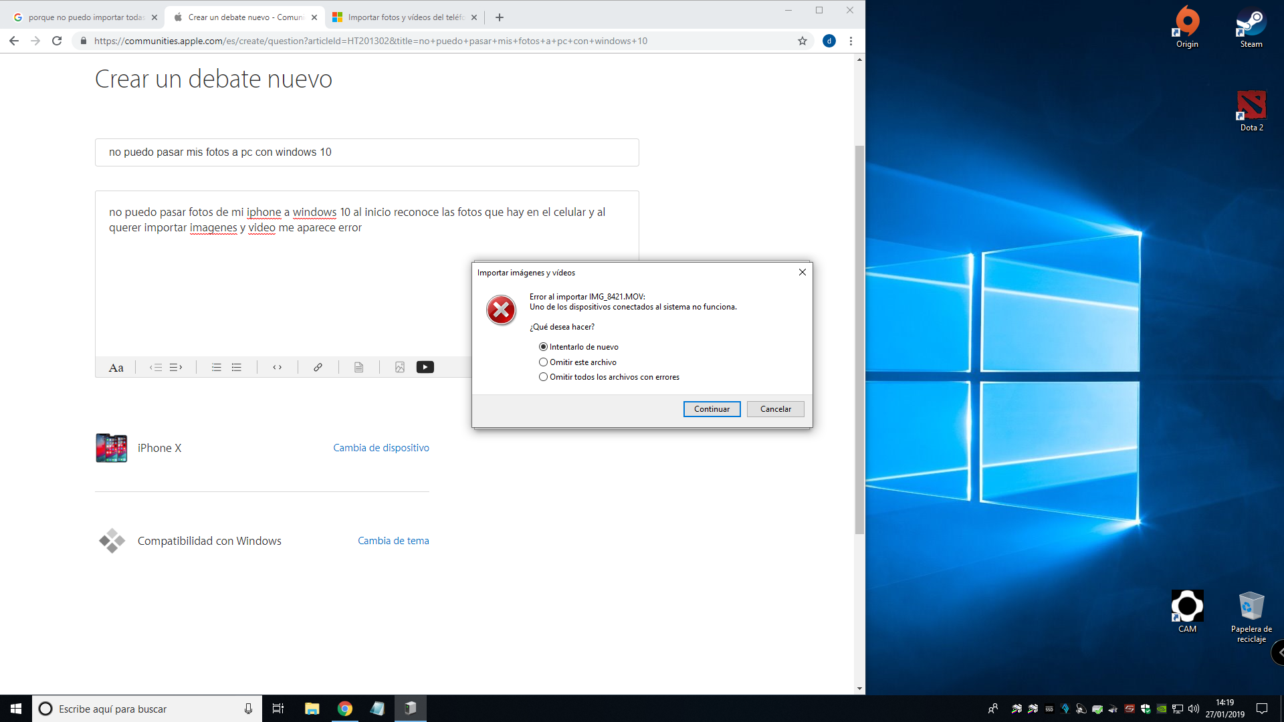The height and width of the screenshot is (722, 1284).
Task: Insert a video with the YouTube icon
Action: coord(425,367)
